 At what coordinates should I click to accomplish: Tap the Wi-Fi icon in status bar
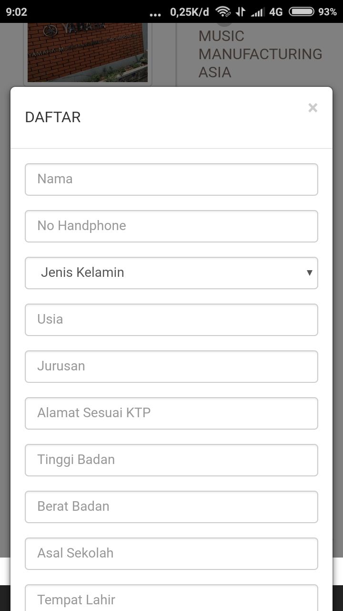222,12
